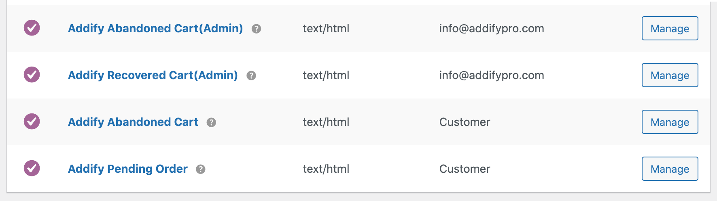Click the help icon next to Addify Pending Order
The image size is (717, 201).
tap(201, 169)
